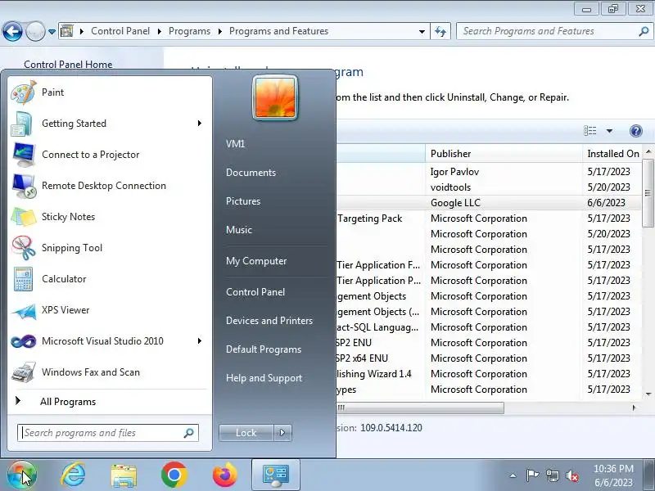The image size is (655, 491).
Task: Click the Forward navigation button
Action: point(35,31)
